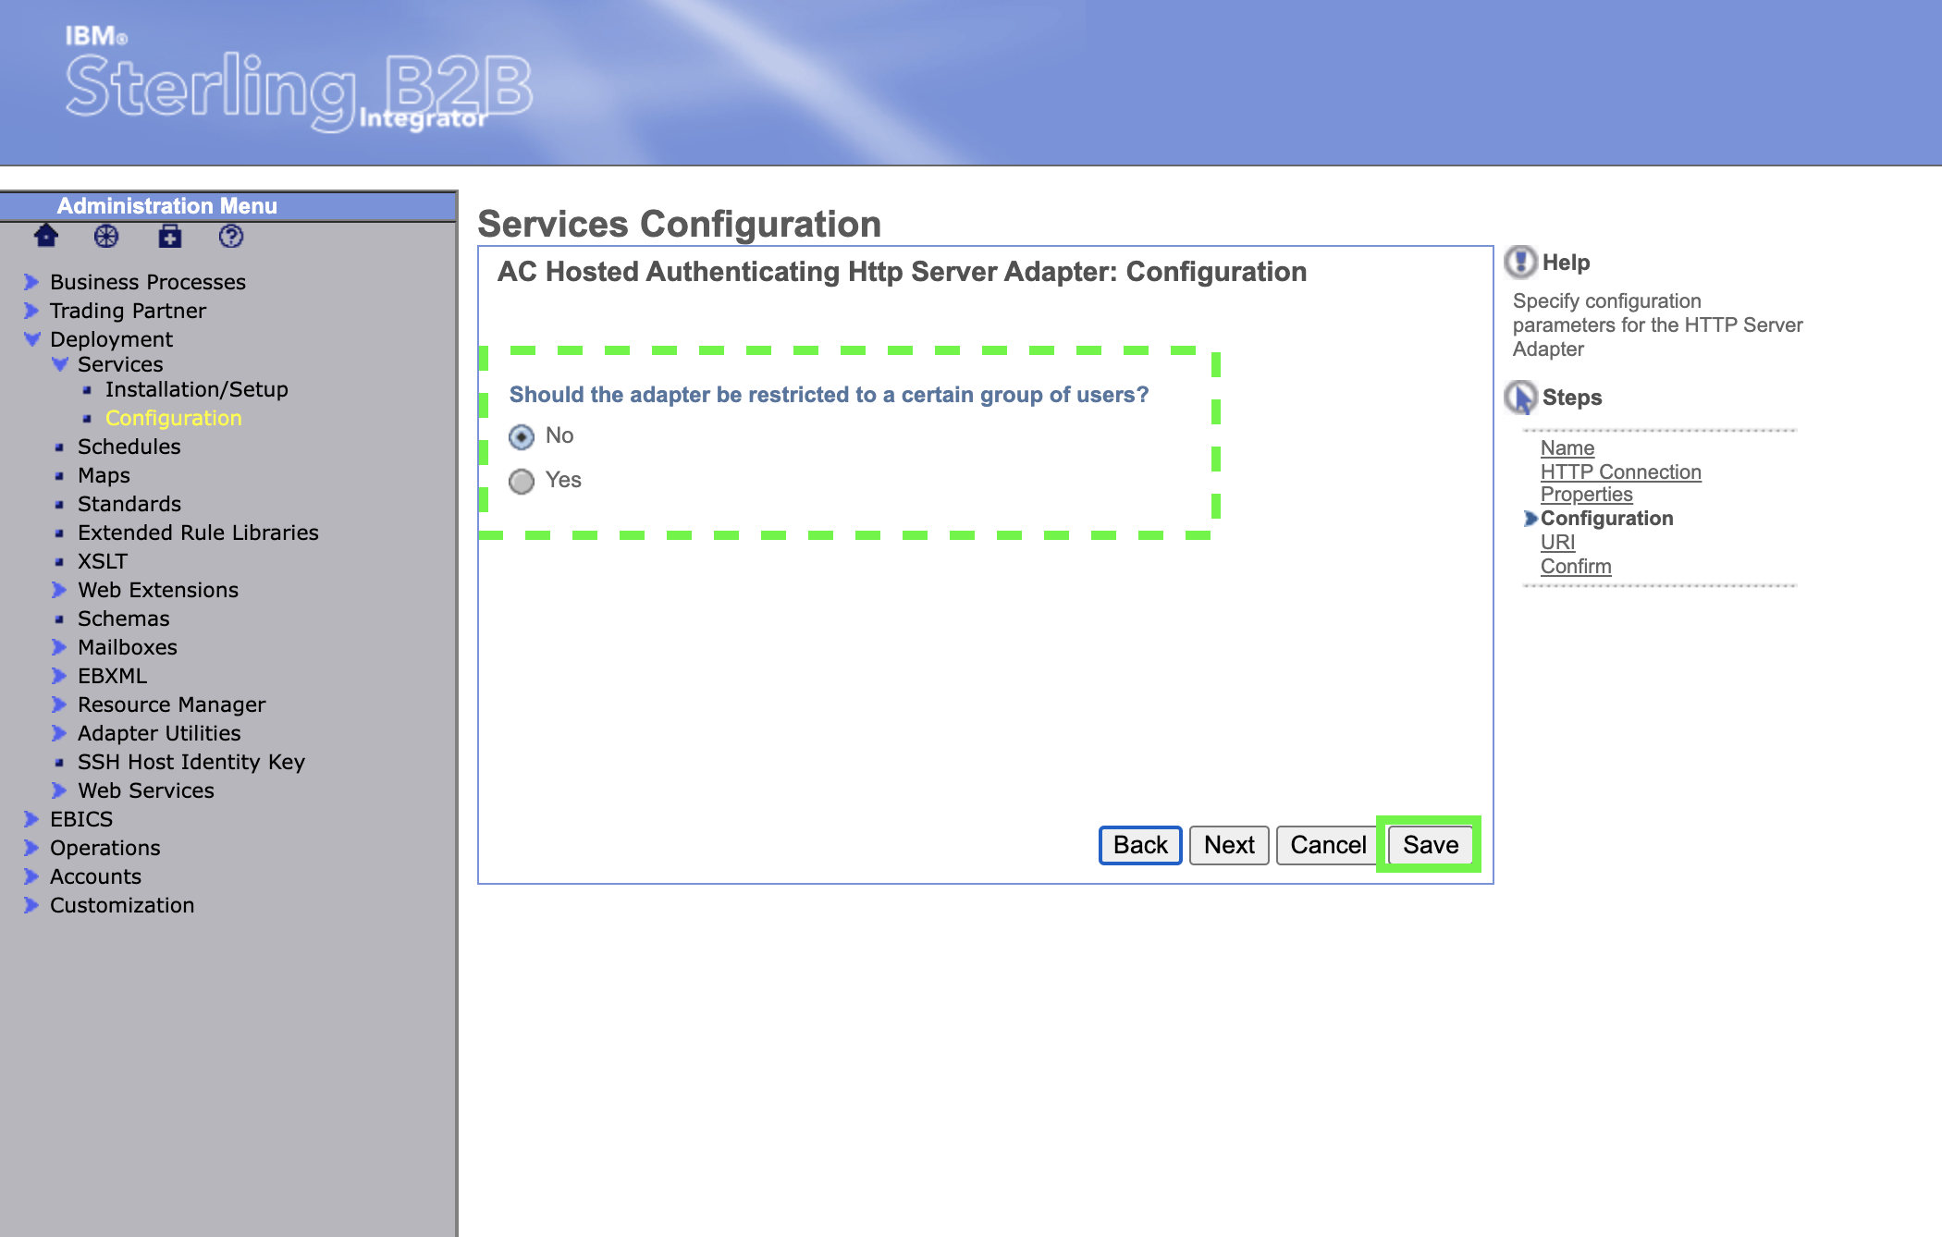Image resolution: width=1942 pixels, height=1237 pixels.
Task: Select the Yes radio button
Action: tap(522, 481)
